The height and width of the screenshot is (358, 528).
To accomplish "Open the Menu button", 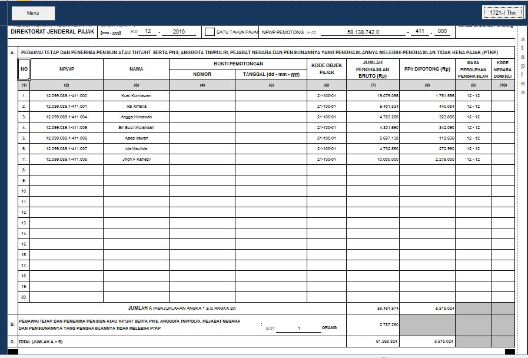I will [x=32, y=12].
